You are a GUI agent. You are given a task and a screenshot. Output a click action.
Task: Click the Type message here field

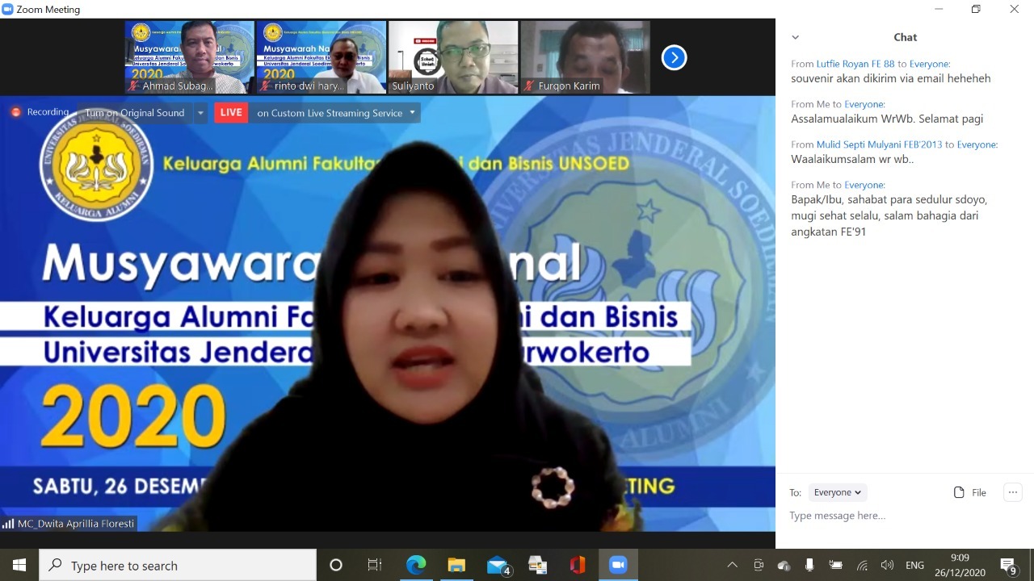(897, 516)
